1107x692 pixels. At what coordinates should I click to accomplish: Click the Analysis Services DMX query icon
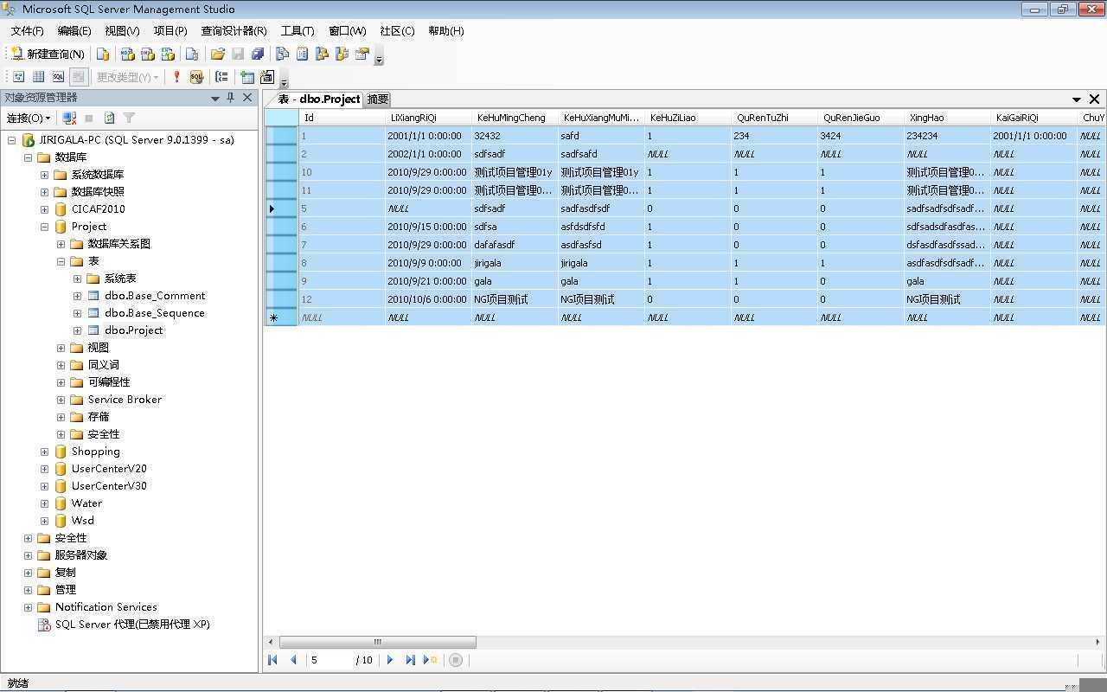[148, 54]
